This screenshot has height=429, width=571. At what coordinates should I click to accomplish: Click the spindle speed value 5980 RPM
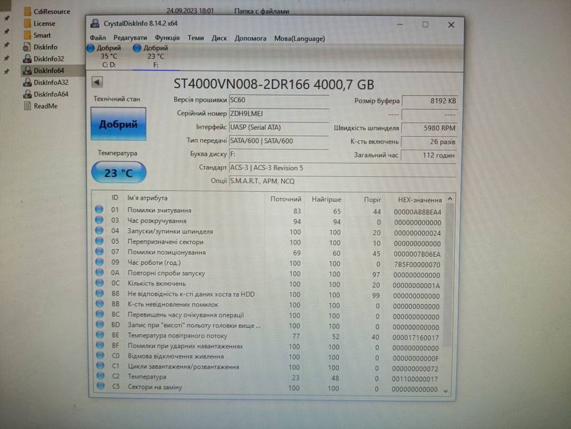coord(429,129)
